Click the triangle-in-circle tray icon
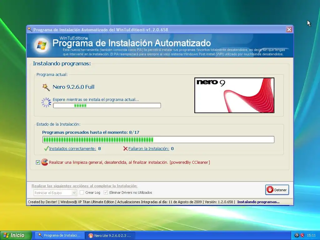Screen dimensions: 320x240 click(297, 235)
